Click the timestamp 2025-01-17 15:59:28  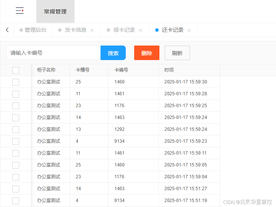[185, 93]
